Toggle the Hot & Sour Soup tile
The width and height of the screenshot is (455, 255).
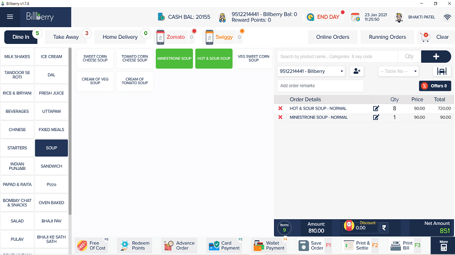coord(214,59)
